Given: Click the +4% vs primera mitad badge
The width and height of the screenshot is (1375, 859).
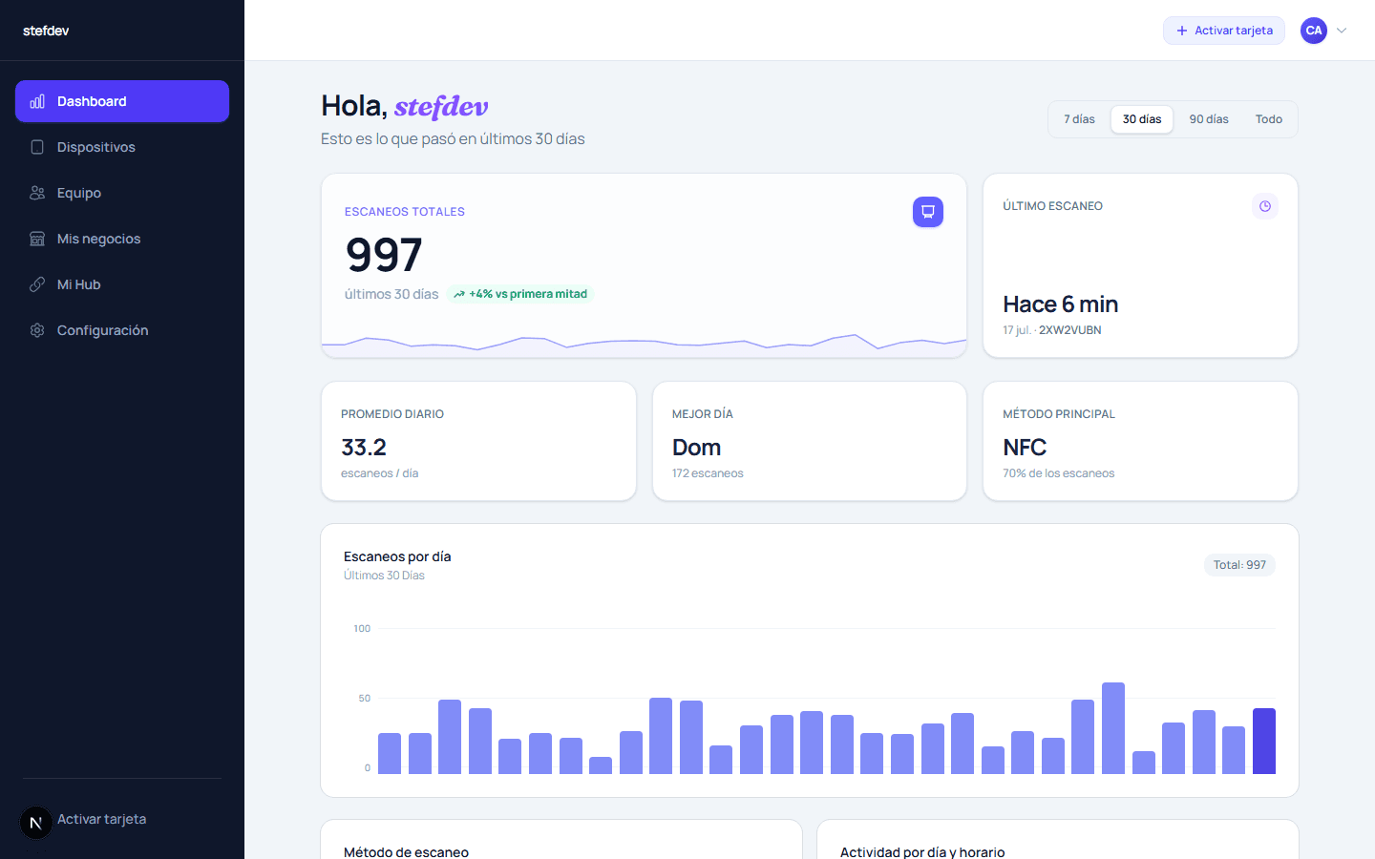Looking at the screenshot, I should pyautogui.click(x=520, y=294).
